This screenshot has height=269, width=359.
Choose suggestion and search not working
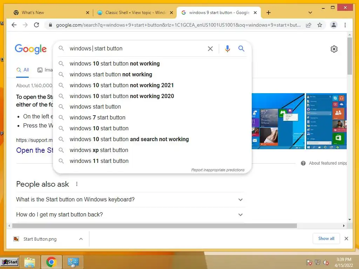[152, 139]
